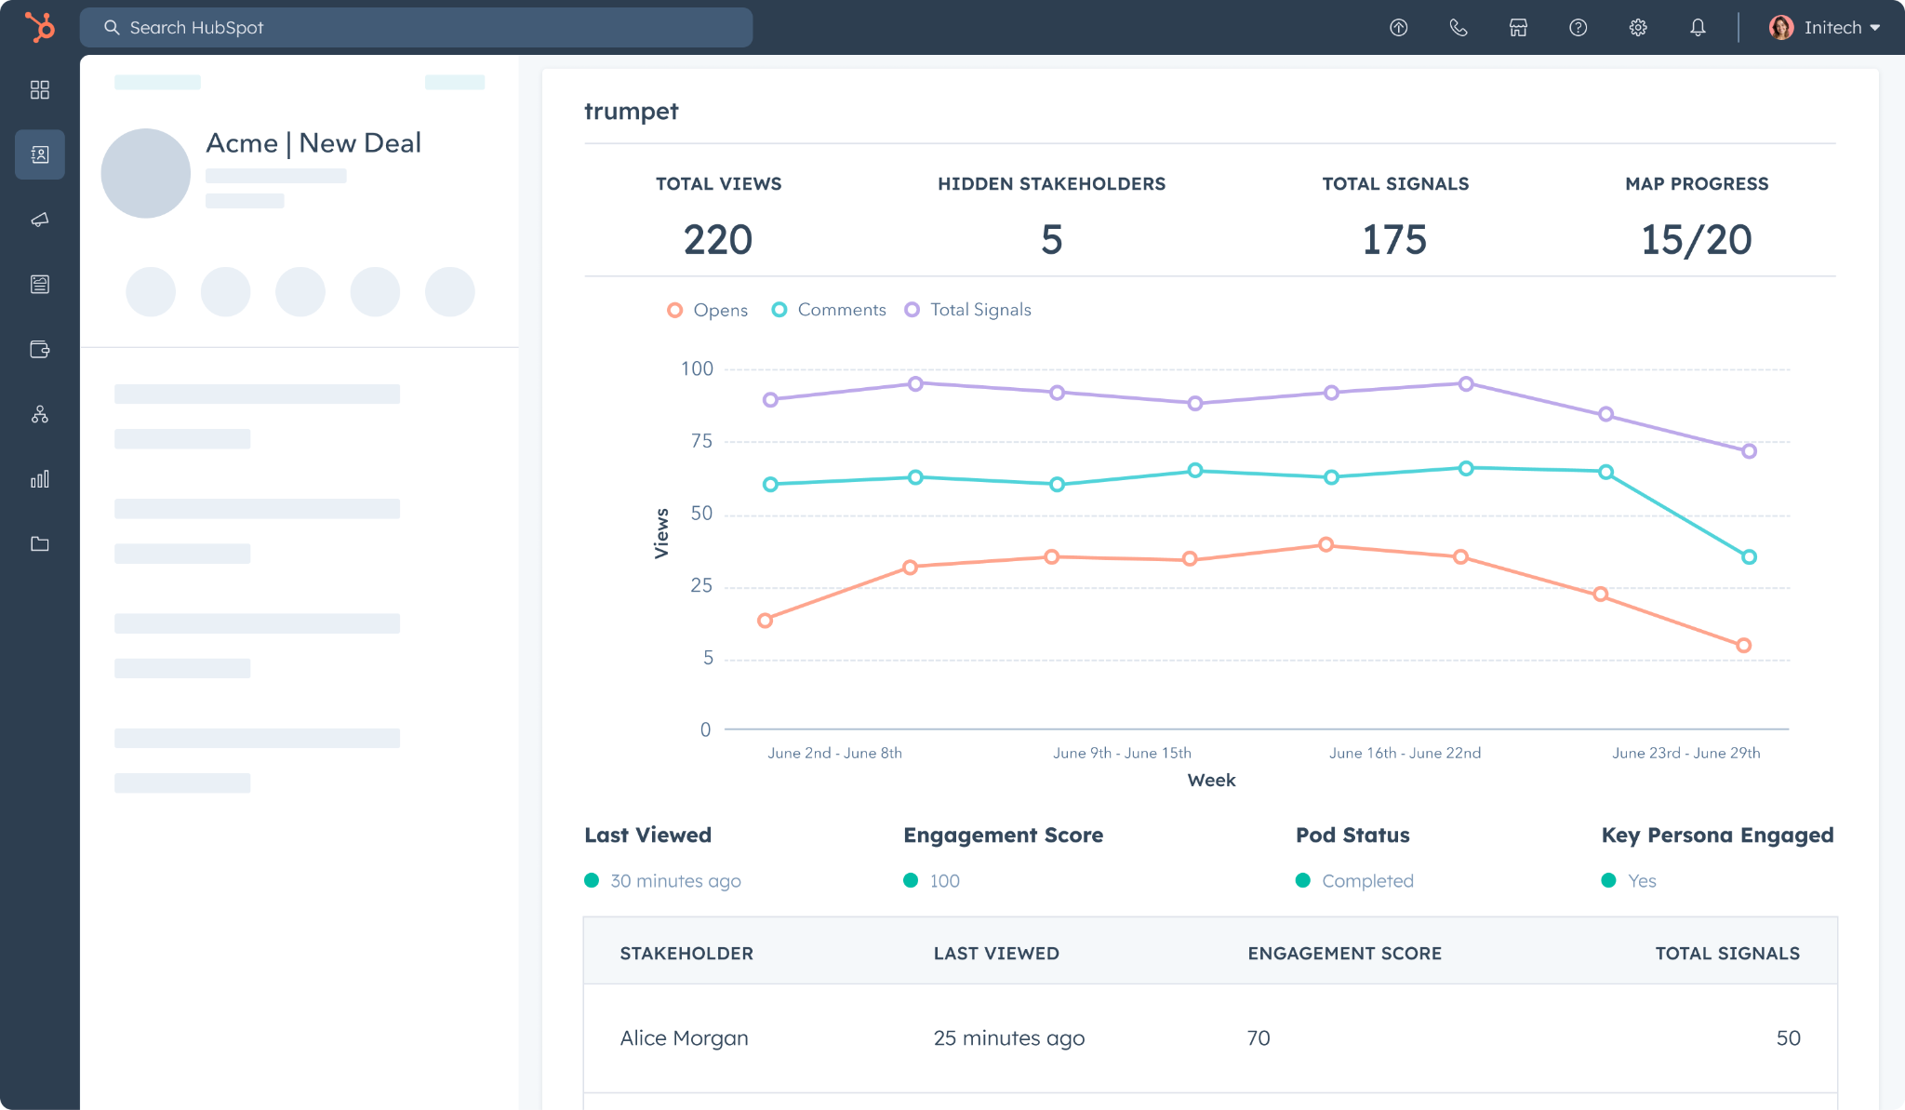Click Alice Morgan's total signals 50
The height and width of the screenshot is (1110, 1905).
(1788, 1038)
